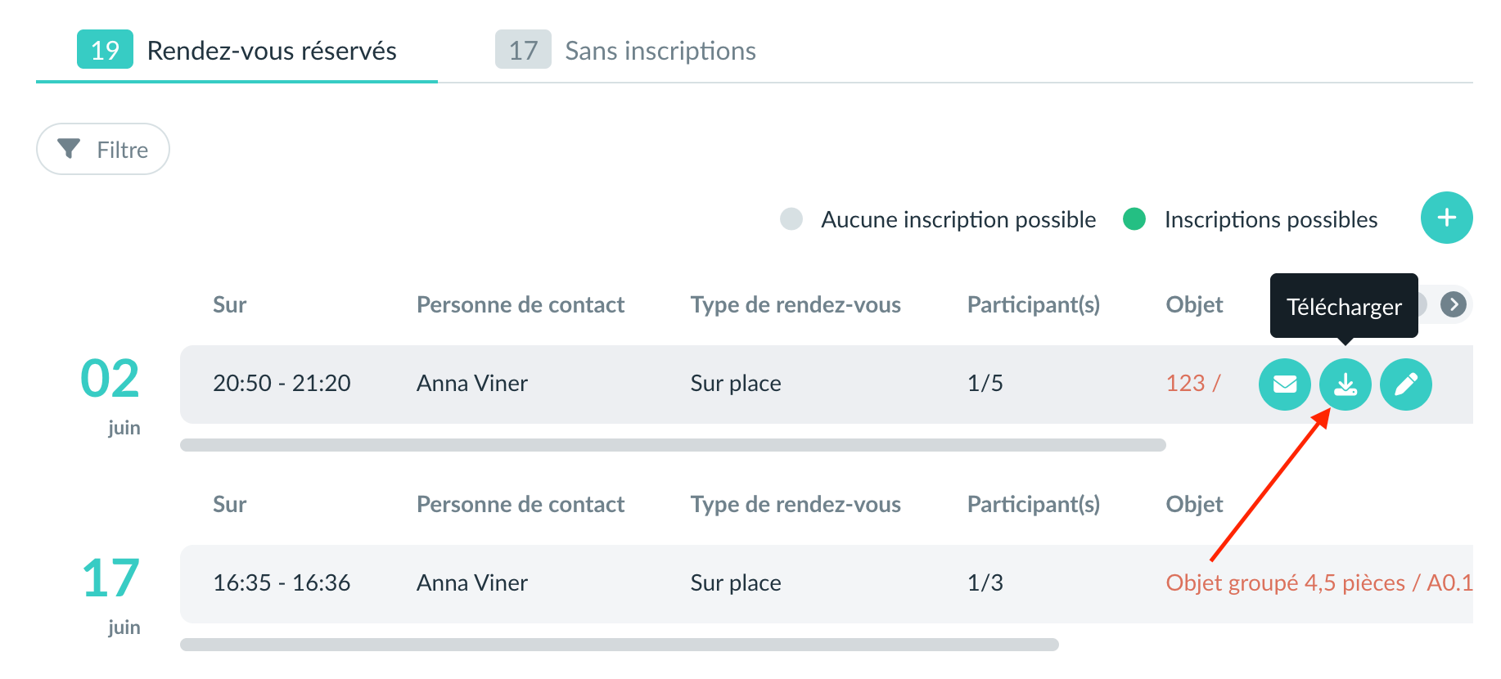Click the download (Télécharger) icon
1501x679 pixels.
[x=1345, y=384]
